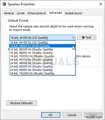
Task: Switch to the General tab
Action: [9, 13]
